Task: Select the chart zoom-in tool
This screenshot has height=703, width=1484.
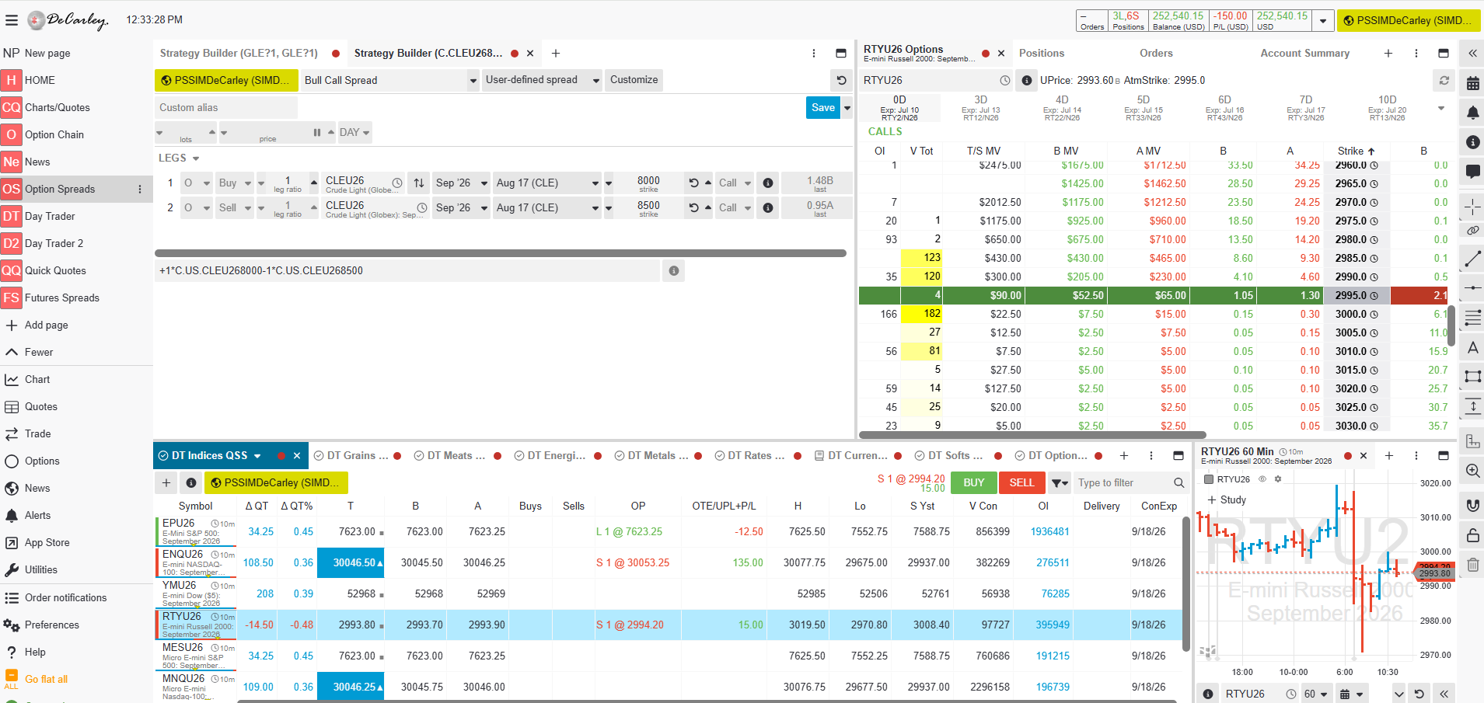Action: coord(1472,471)
